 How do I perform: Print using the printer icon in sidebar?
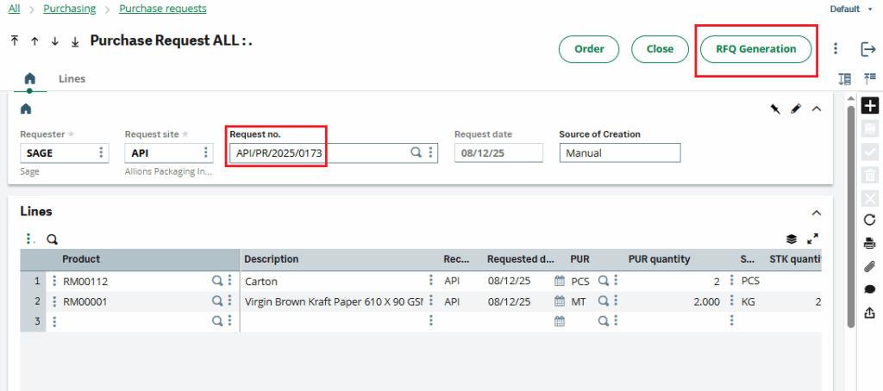pyautogui.click(x=870, y=243)
